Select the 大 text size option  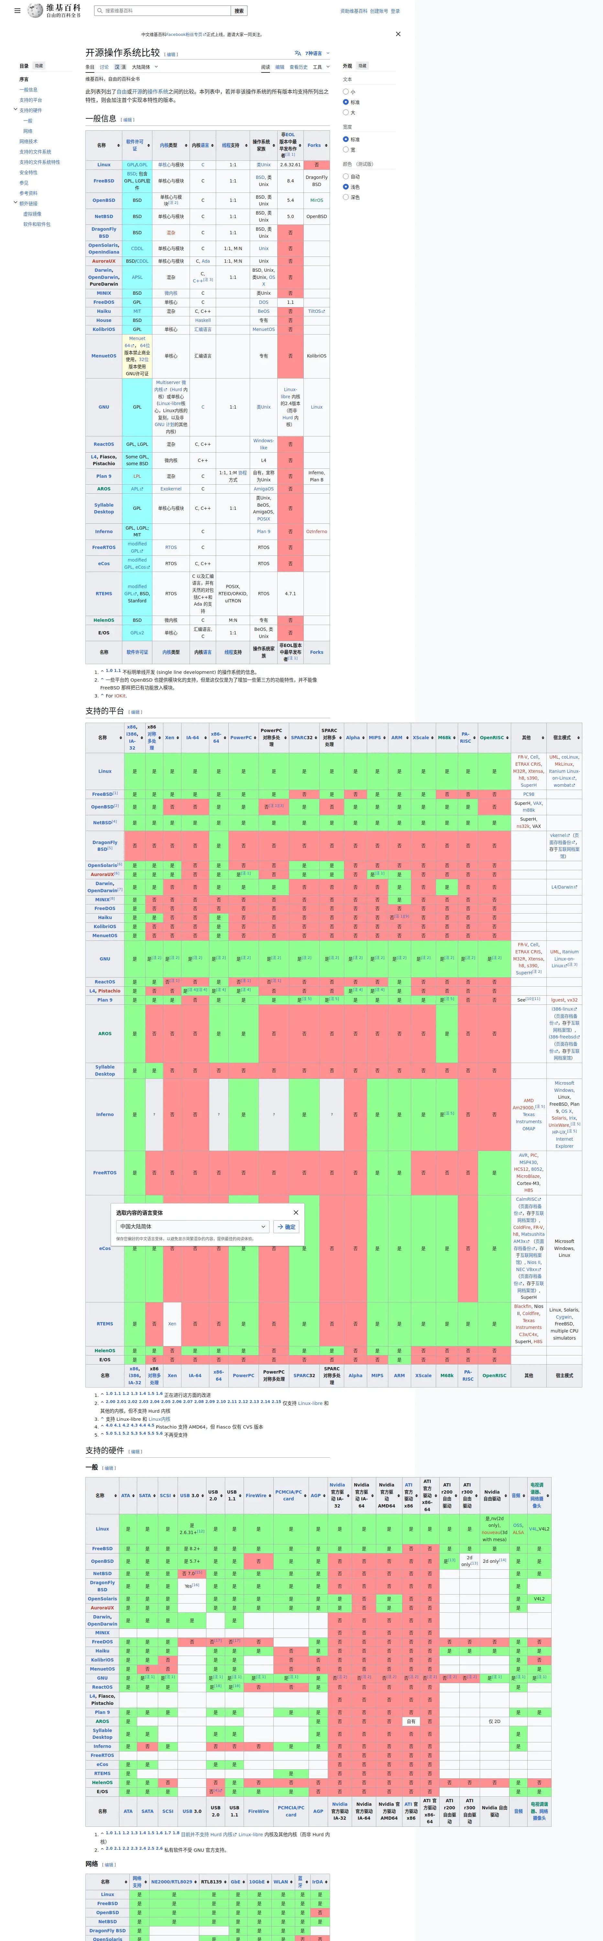345,112
